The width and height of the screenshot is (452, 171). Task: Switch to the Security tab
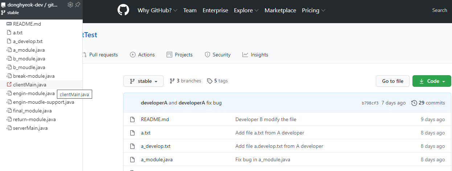[218, 55]
